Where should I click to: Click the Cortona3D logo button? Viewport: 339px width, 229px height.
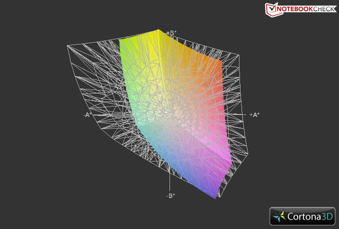tap(302, 216)
